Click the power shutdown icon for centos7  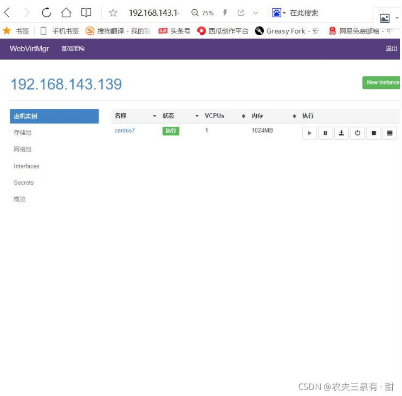coord(358,133)
